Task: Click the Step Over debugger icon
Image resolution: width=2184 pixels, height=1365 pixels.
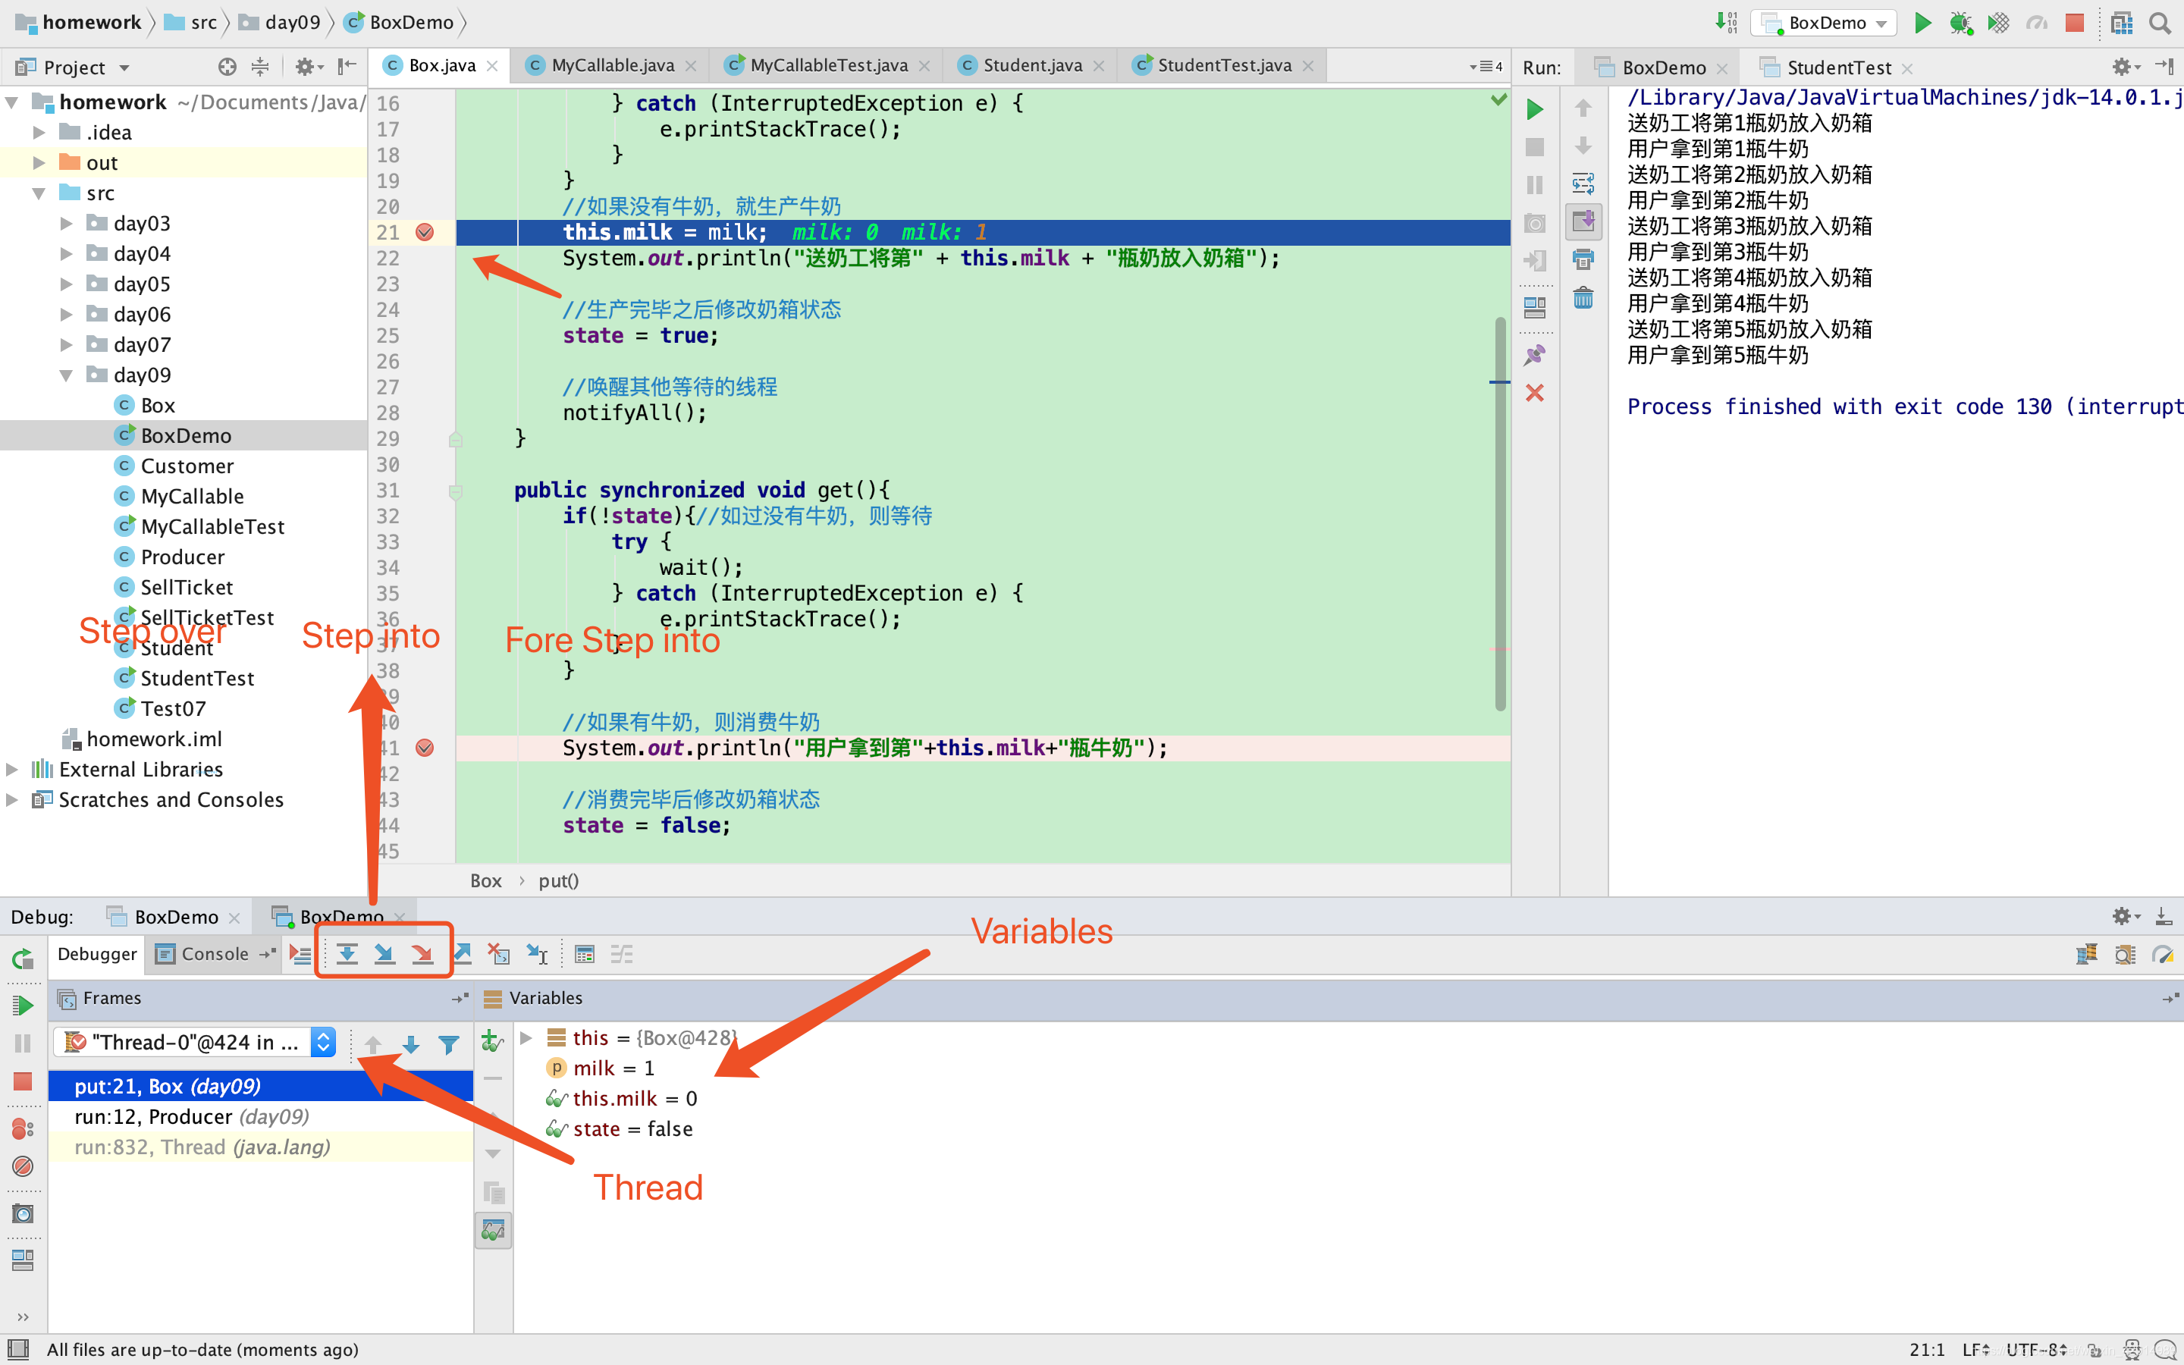Action: point(347,953)
